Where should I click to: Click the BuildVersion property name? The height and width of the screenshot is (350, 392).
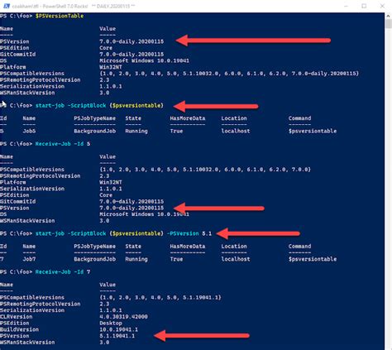19,329
